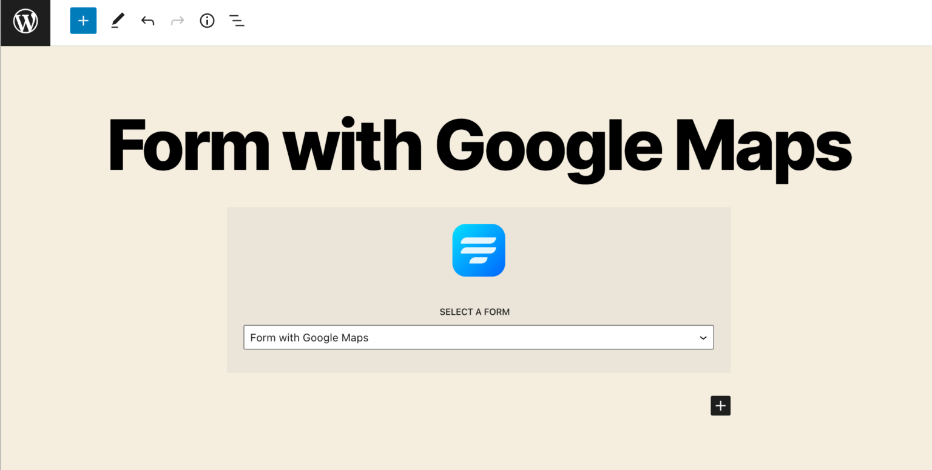The width and height of the screenshot is (932, 470).
Task: Choose a form from the SELECT A FORM combobox
Action: [478, 337]
